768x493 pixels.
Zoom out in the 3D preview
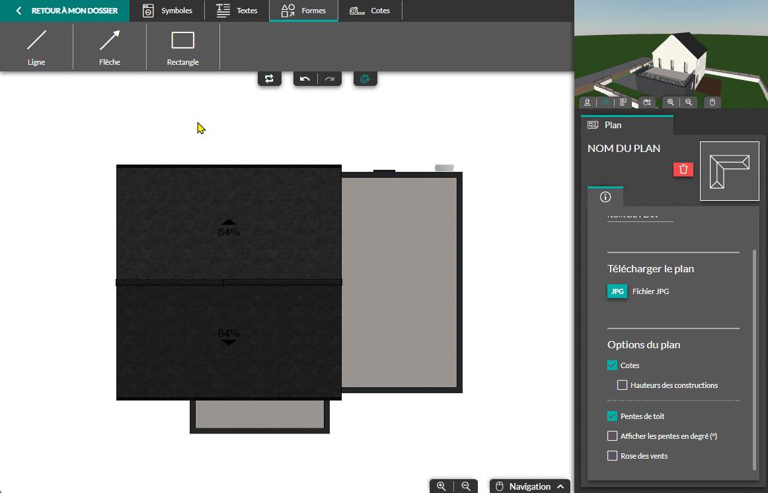point(689,102)
